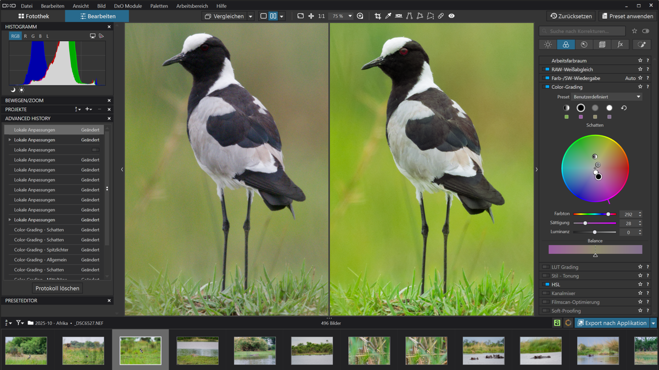This screenshot has width=659, height=370.
Task: Open the Datei menu
Action: click(26, 6)
